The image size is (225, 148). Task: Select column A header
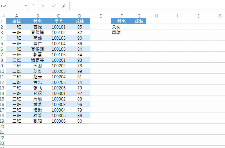(x=17, y=16)
